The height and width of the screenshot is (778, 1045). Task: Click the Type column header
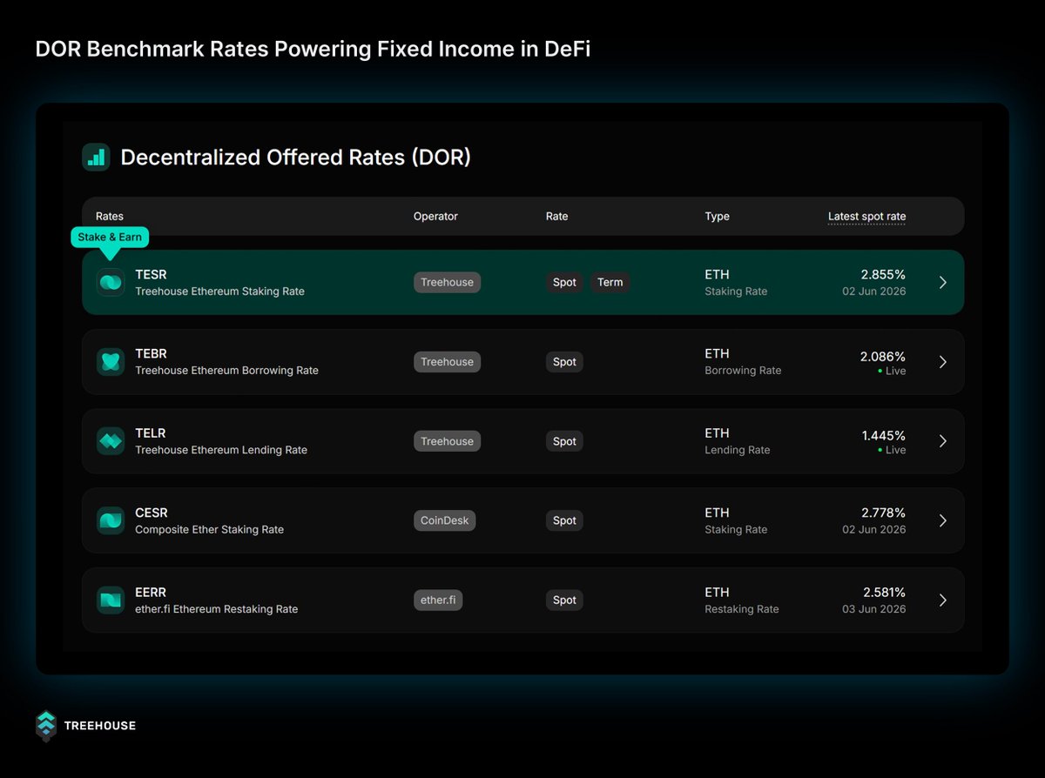pos(718,217)
